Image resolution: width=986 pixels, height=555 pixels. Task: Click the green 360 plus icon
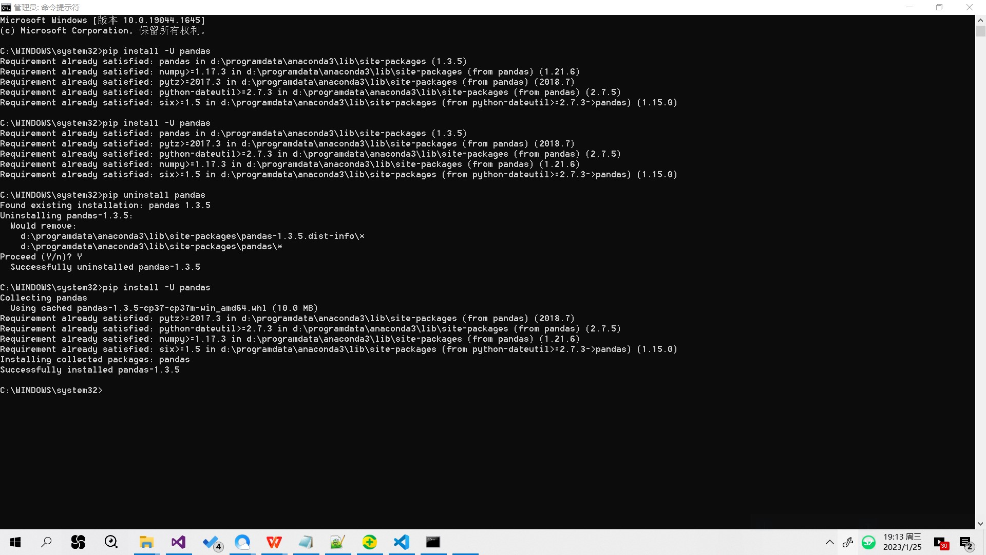tap(370, 542)
